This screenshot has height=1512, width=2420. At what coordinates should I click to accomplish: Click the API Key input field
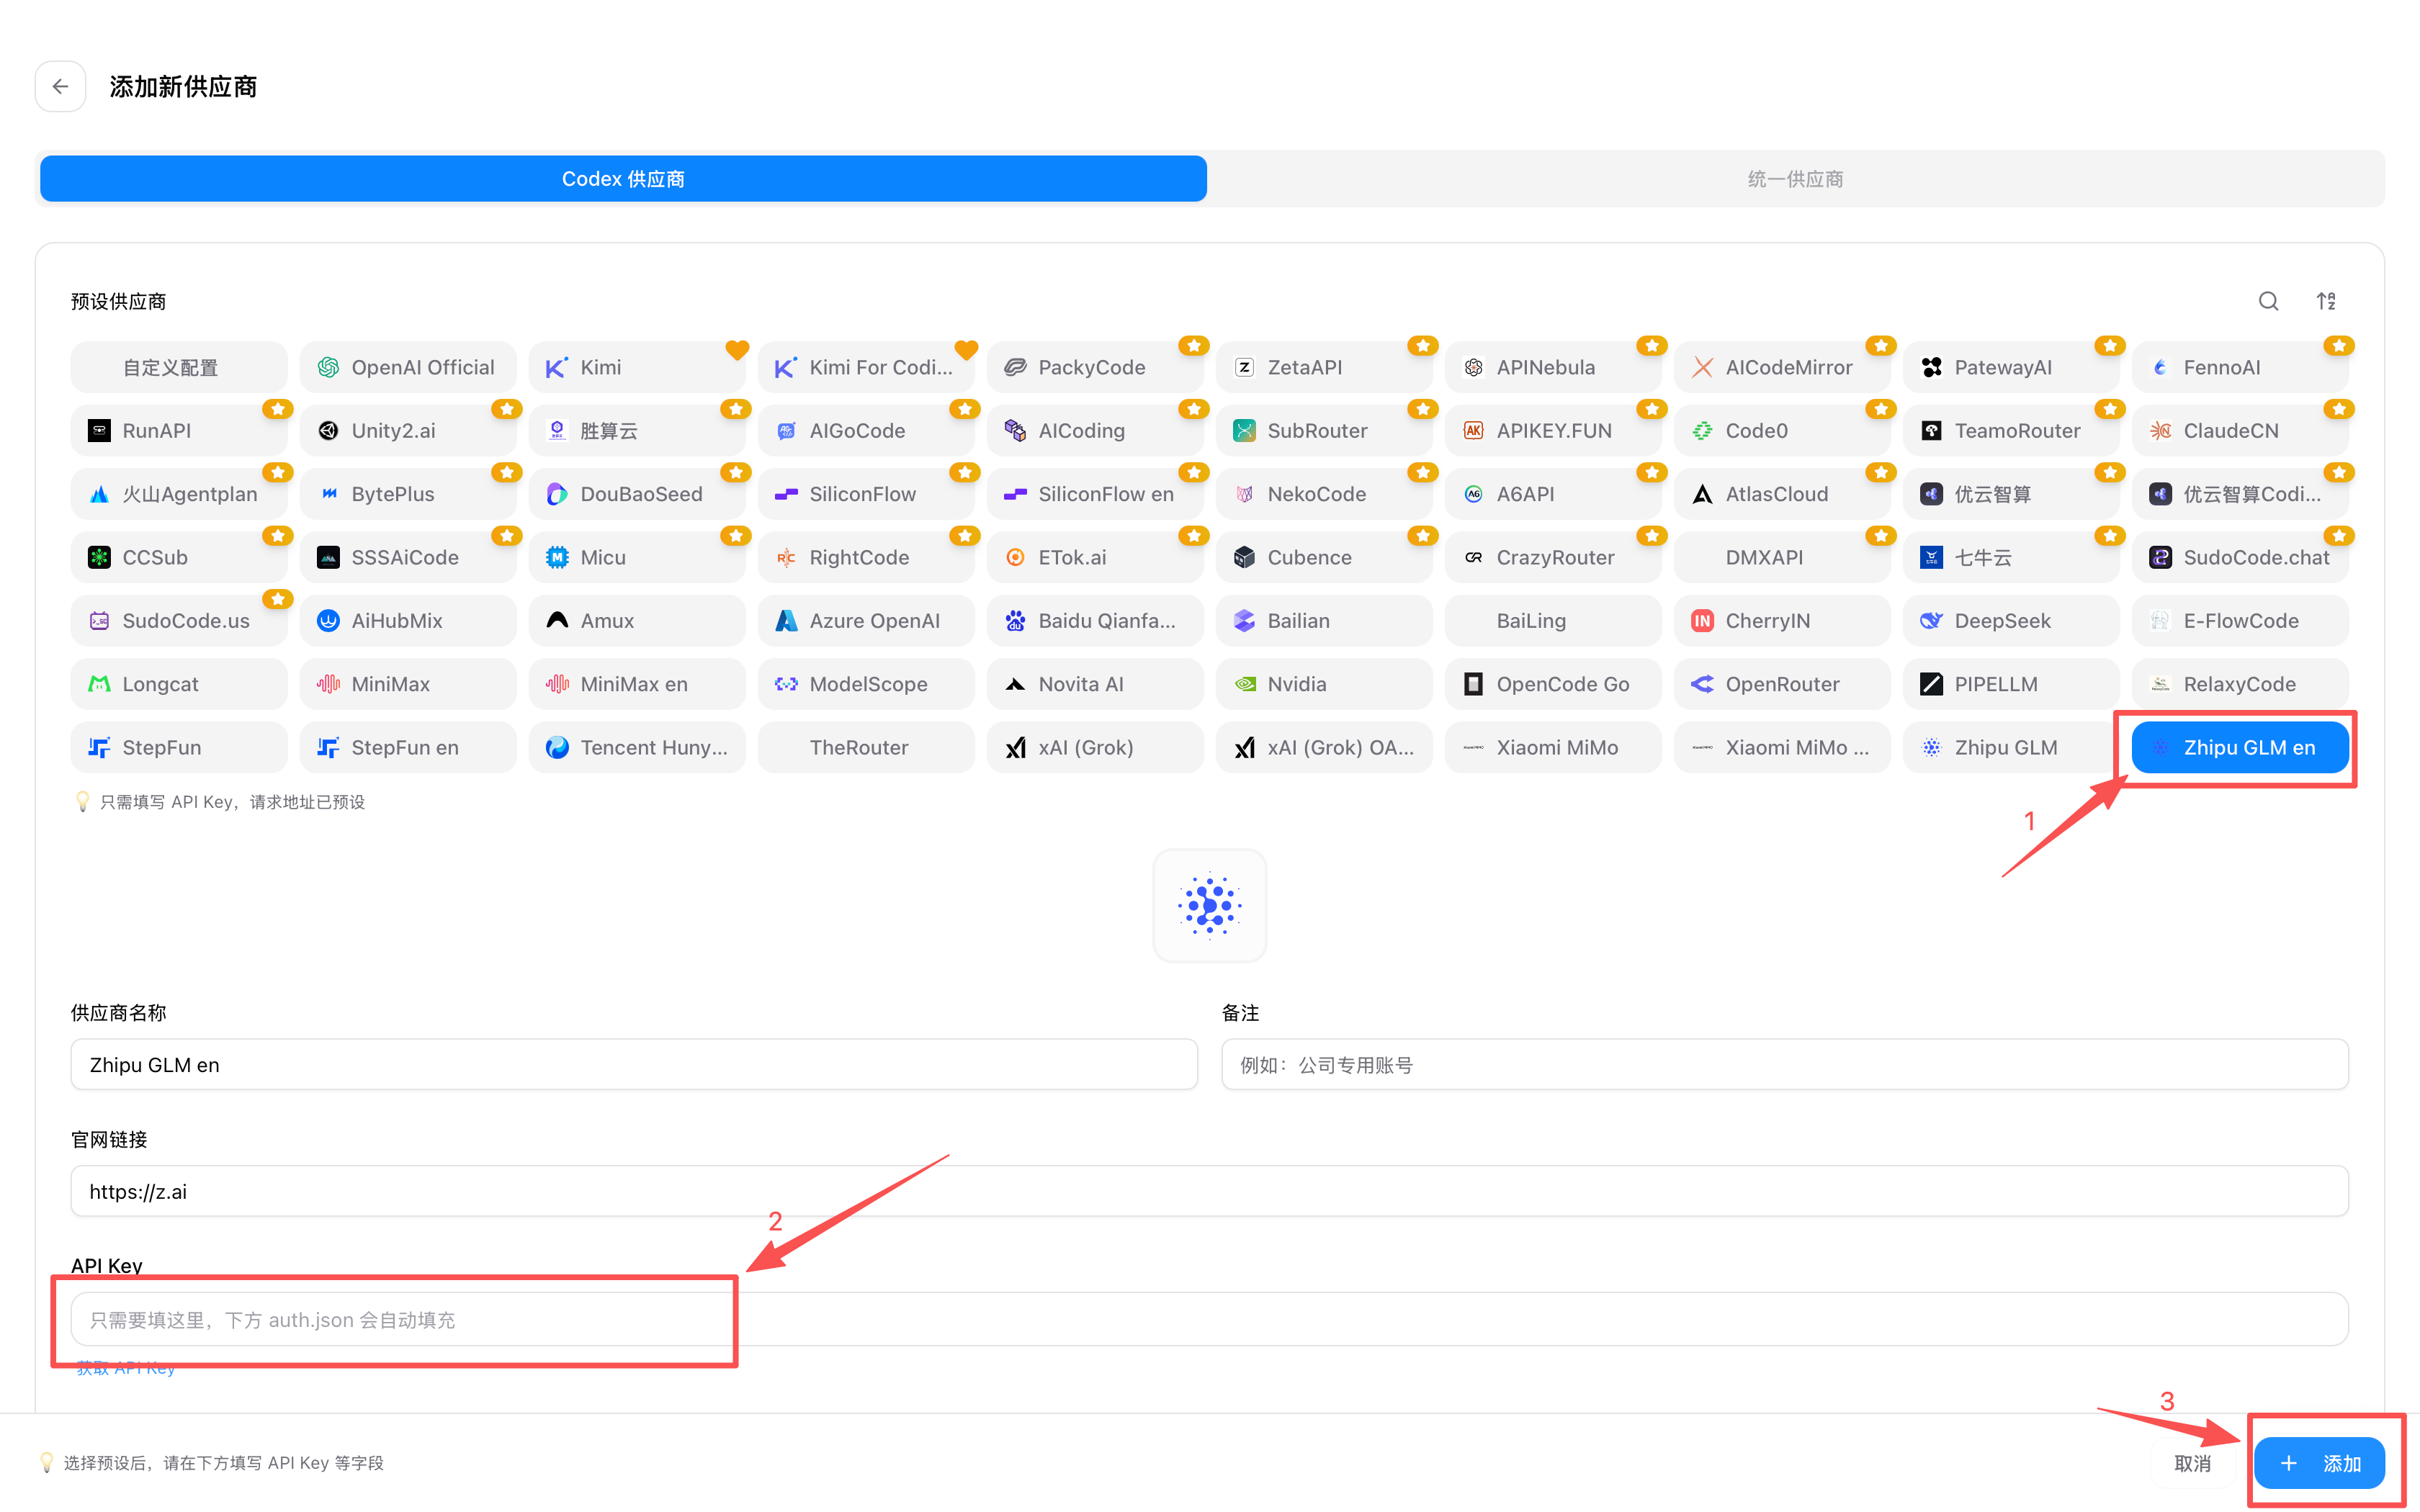[1210, 1319]
